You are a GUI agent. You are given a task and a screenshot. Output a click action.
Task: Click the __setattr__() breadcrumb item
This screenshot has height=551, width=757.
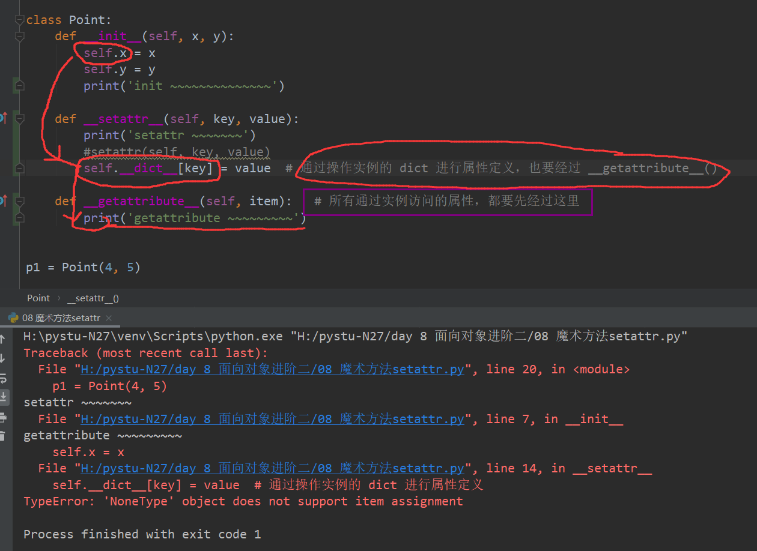[x=93, y=298]
